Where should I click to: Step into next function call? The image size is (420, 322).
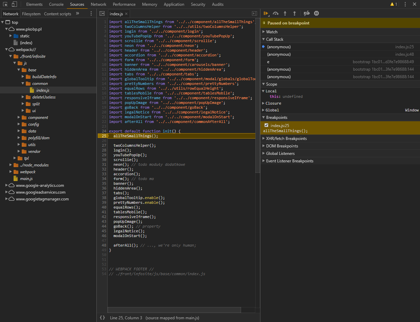285,13
